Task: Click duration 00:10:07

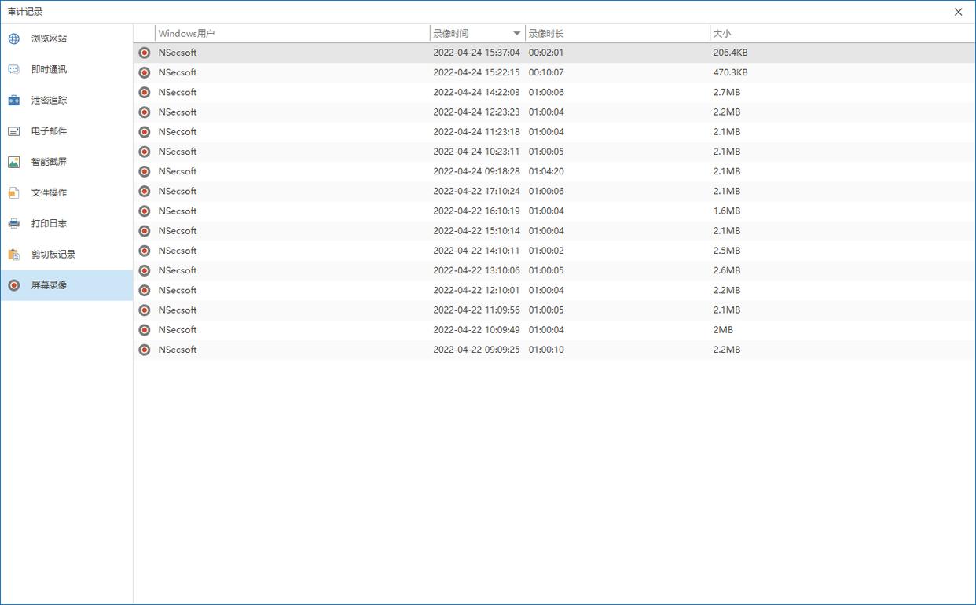Action: pyautogui.click(x=546, y=72)
